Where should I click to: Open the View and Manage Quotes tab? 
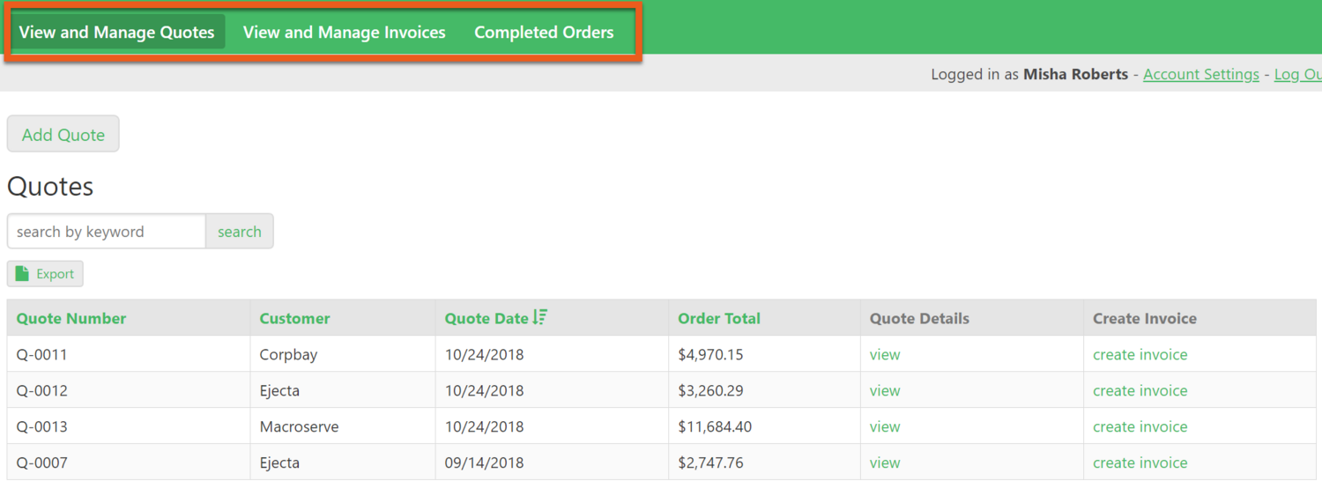click(x=117, y=33)
